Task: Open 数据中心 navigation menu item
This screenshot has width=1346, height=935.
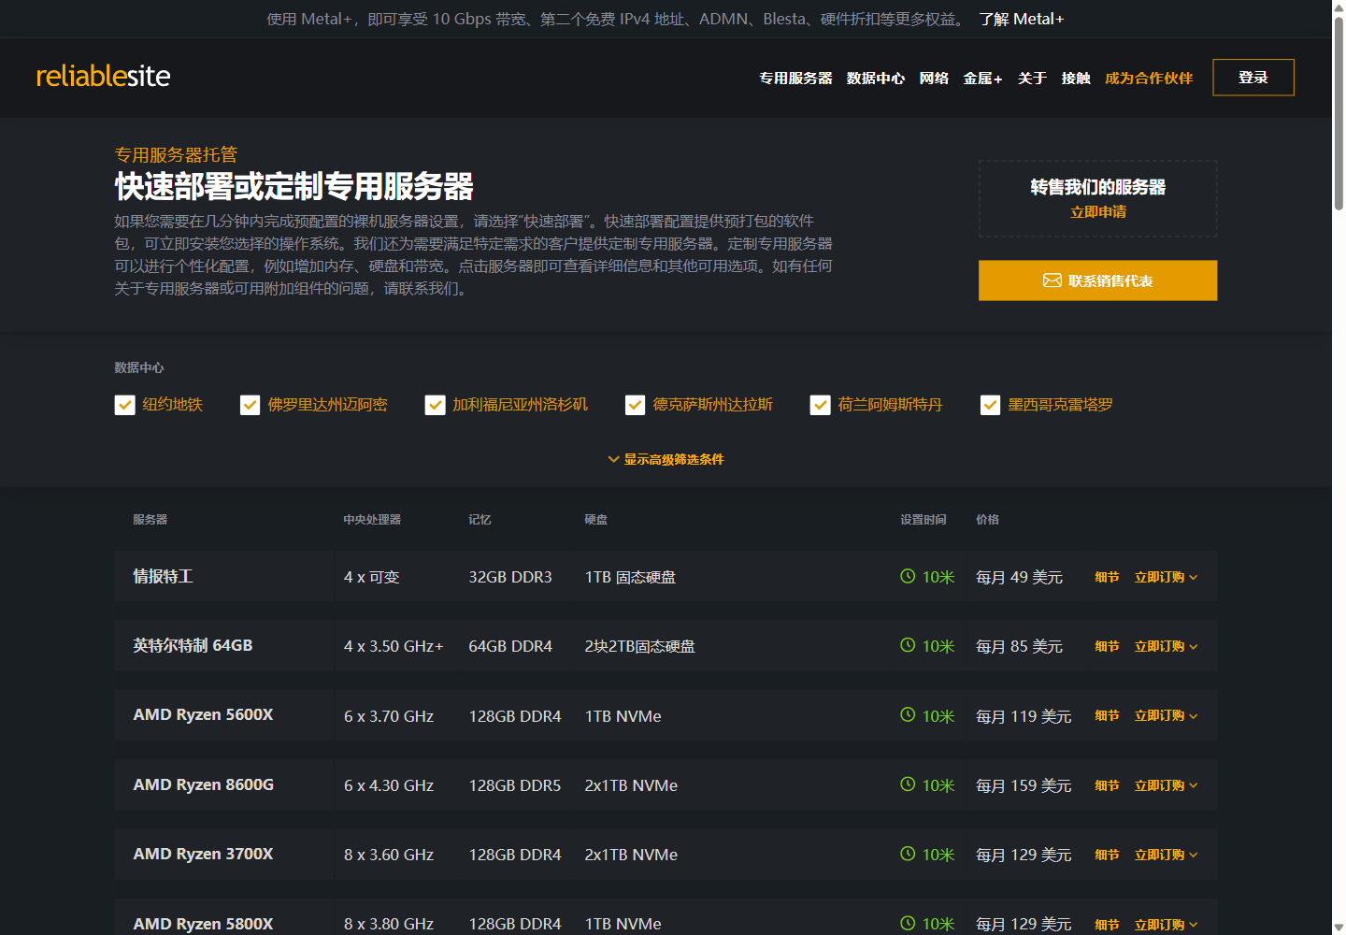Action: 875,78
